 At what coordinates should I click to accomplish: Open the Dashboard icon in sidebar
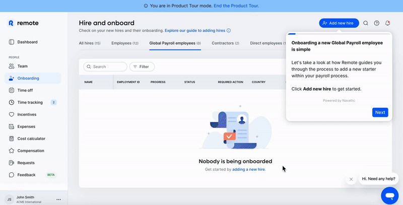[11, 42]
